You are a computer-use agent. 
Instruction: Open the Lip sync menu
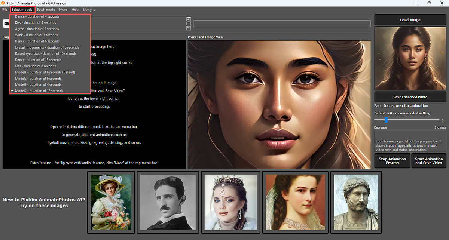point(89,9)
